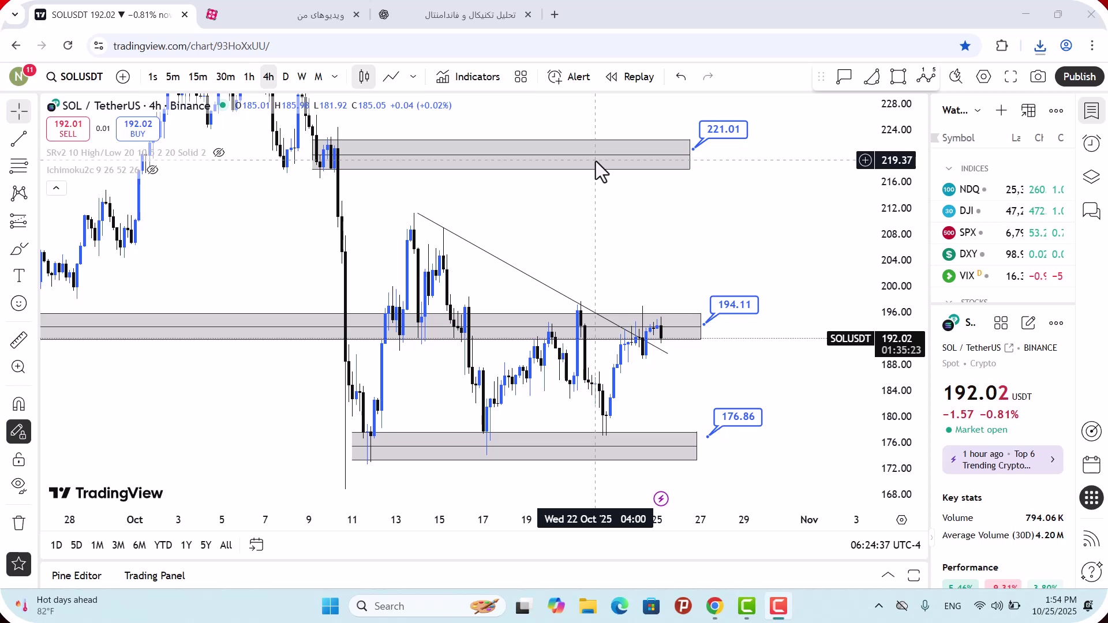The image size is (1108, 623).
Task: Open indicator templates grid icon
Action: pyautogui.click(x=521, y=77)
